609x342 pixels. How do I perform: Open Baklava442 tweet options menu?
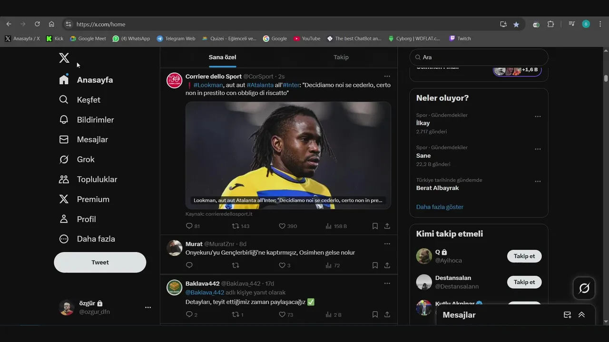coord(387,284)
